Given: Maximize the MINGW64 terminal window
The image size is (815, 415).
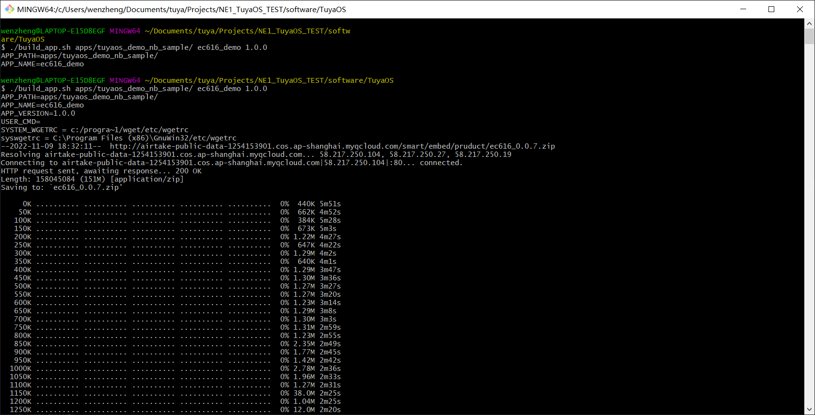Looking at the screenshot, I should pos(771,9).
